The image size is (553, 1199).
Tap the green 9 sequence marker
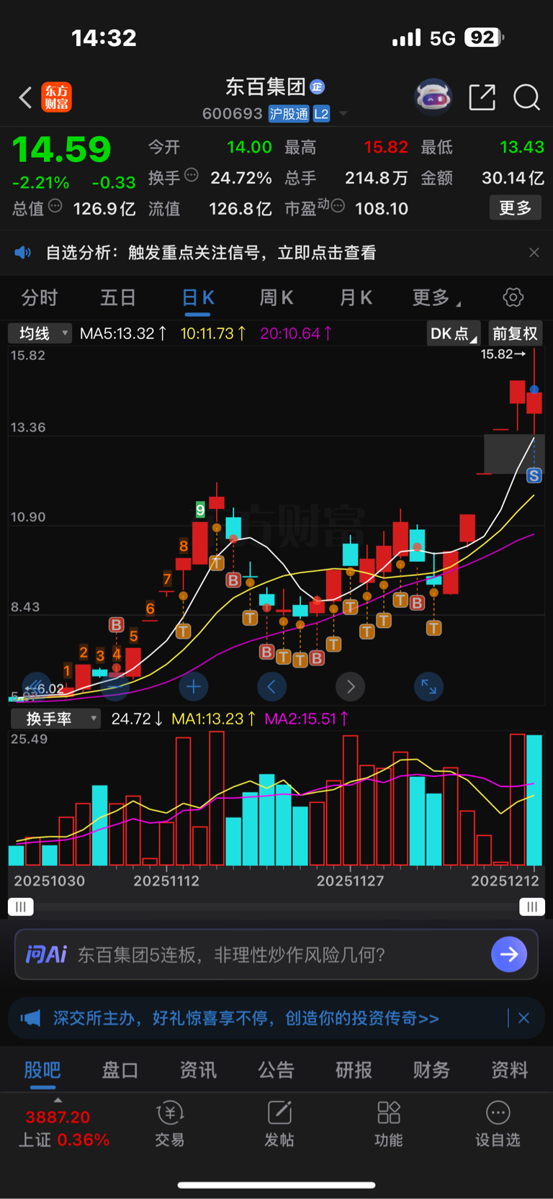pyautogui.click(x=200, y=510)
